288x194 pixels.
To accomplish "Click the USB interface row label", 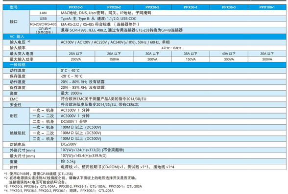I will pyautogui.click(x=43, y=19).
